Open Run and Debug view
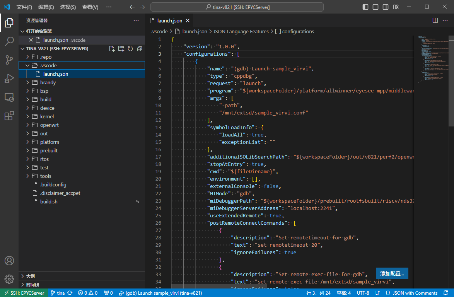 9,79
